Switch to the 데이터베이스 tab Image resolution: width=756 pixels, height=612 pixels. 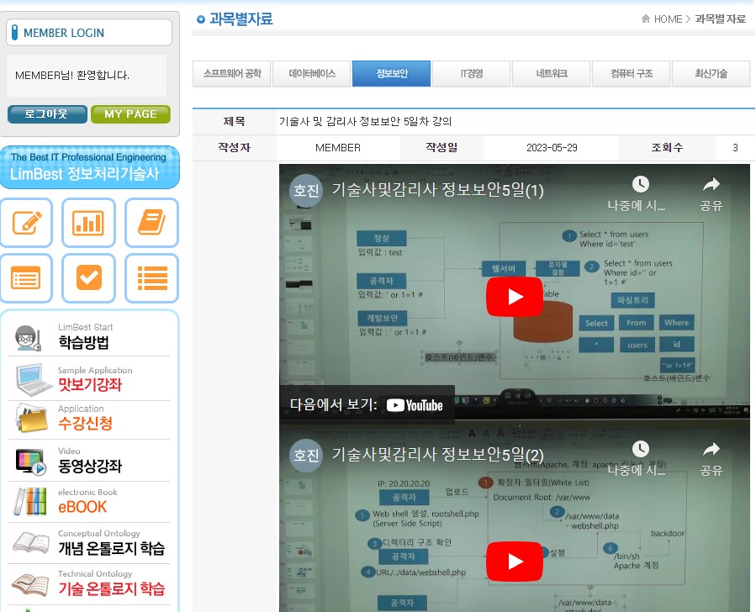[x=312, y=74]
